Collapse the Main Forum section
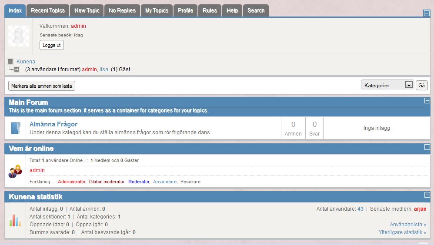 click(x=427, y=101)
